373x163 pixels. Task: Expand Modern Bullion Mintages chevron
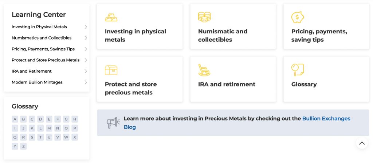point(86,82)
